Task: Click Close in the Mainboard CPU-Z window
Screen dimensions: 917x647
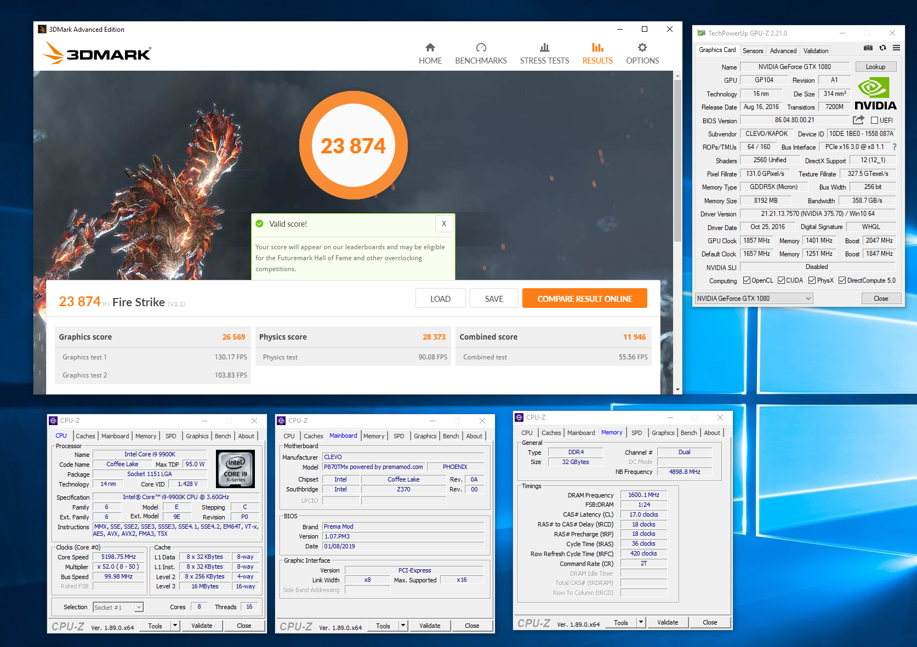Action: coord(472,626)
